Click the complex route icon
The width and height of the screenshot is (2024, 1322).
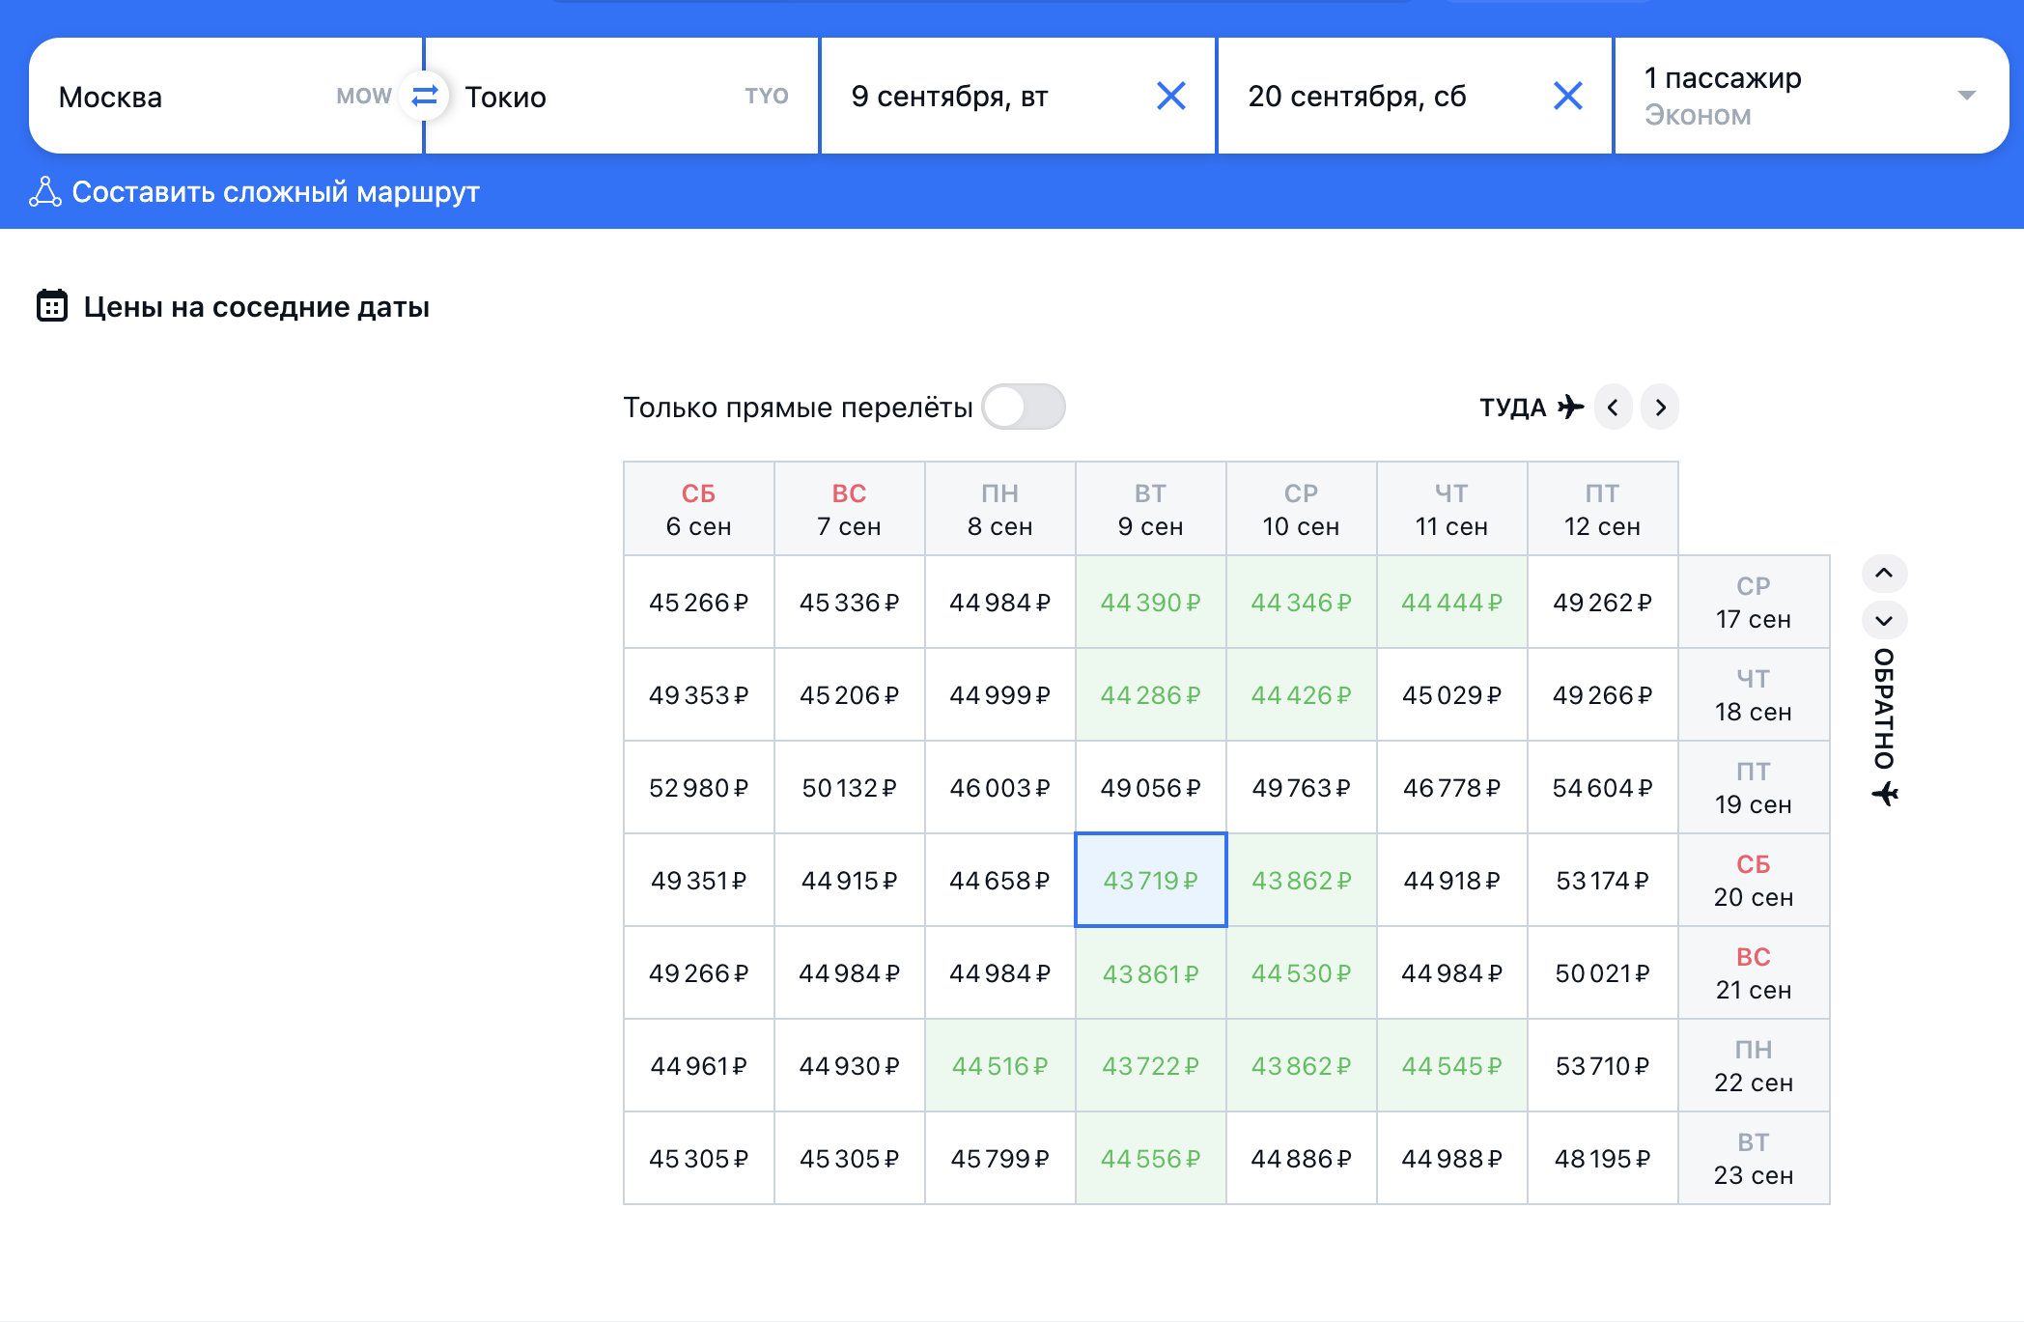(45, 192)
